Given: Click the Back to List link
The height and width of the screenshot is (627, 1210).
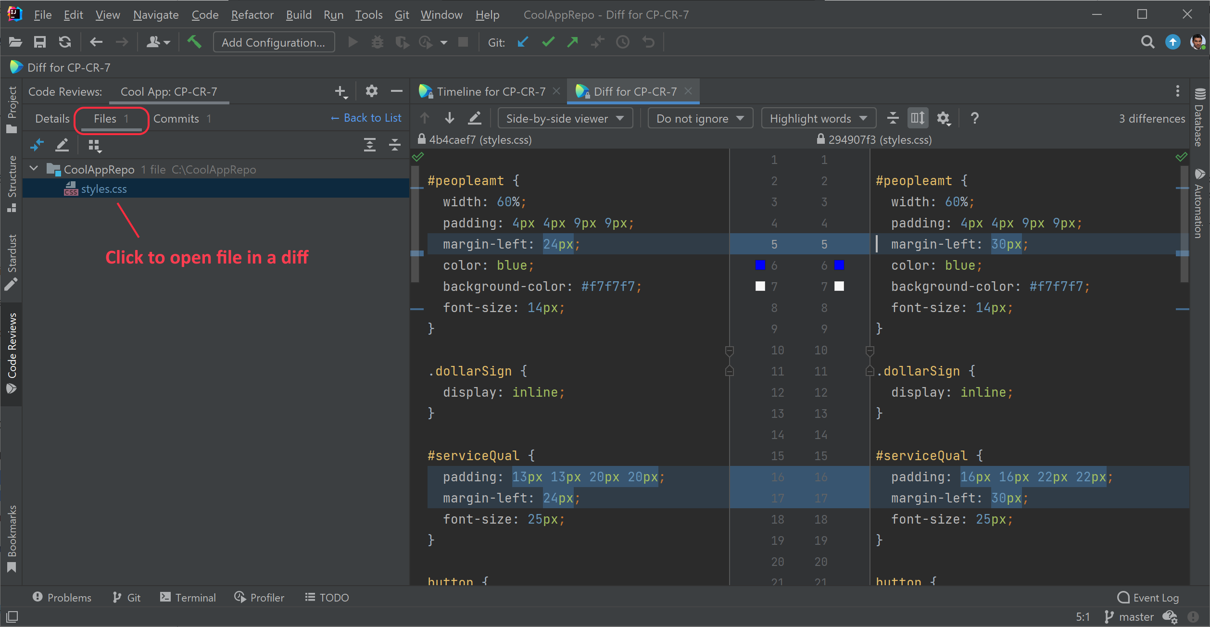Looking at the screenshot, I should 366,118.
